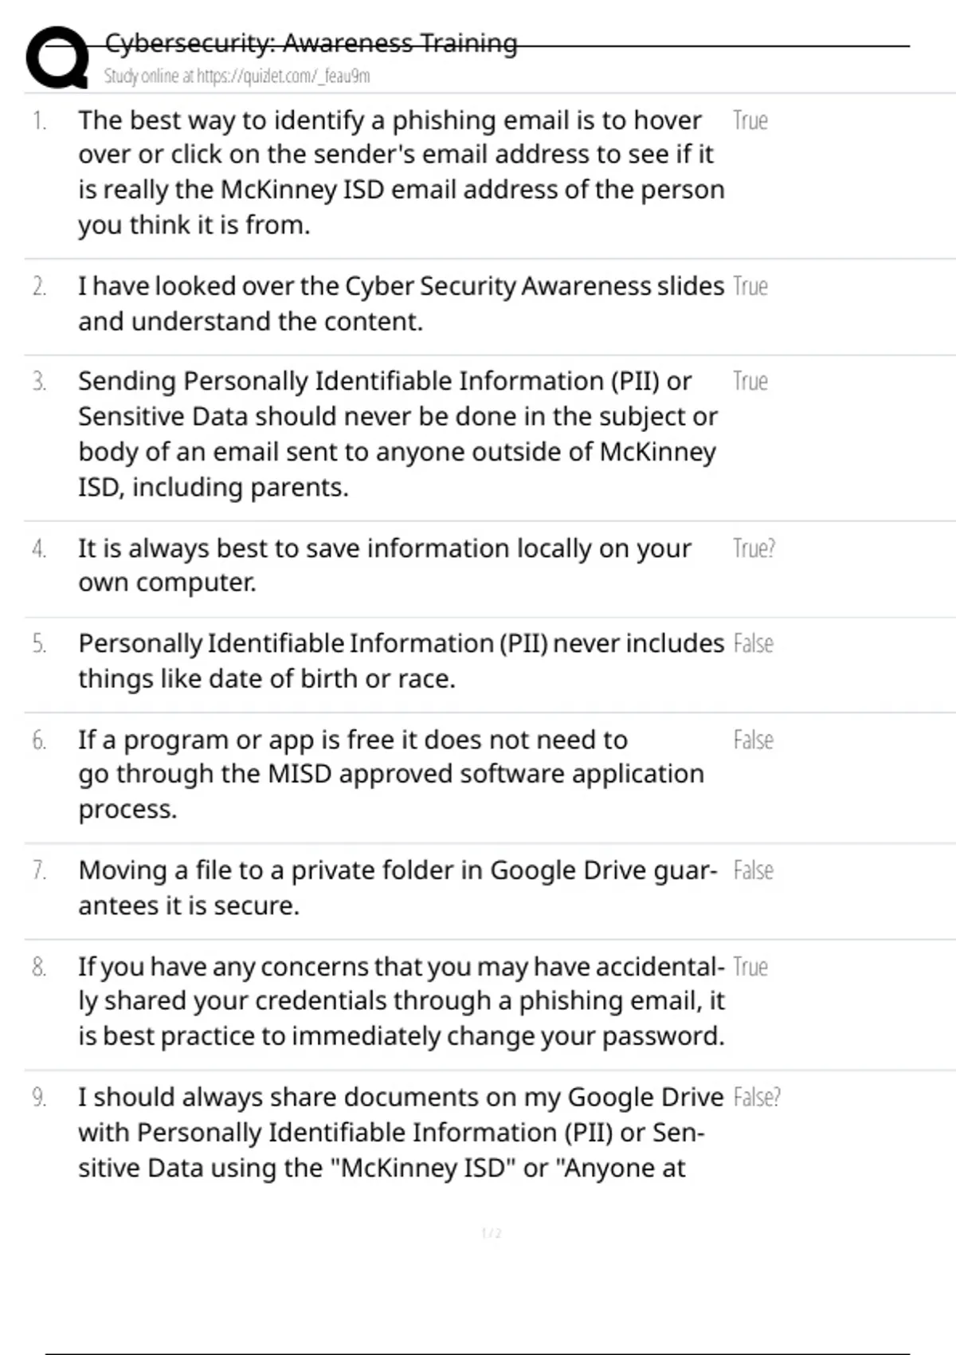The width and height of the screenshot is (956, 1355).
Task: Select question 6 about free programs
Action: (x=391, y=774)
